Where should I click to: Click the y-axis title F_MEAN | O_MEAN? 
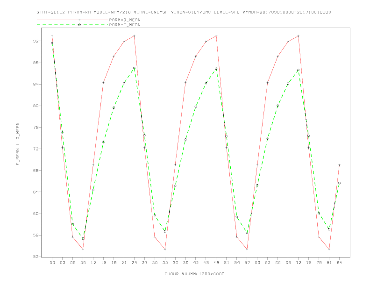(18, 144)
